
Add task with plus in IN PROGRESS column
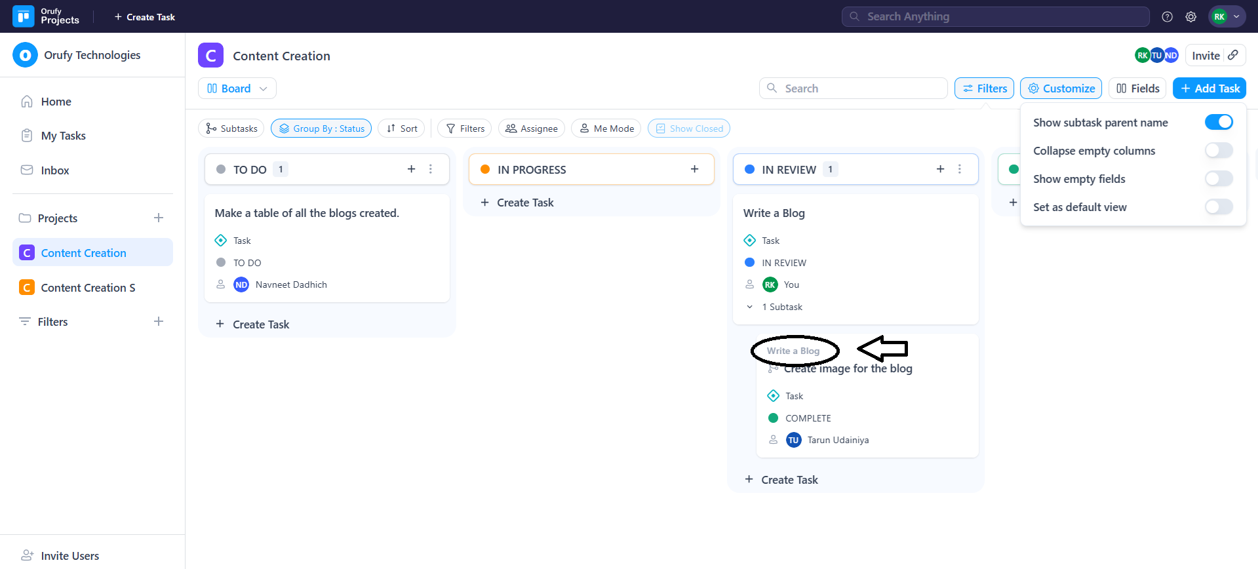[694, 169]
